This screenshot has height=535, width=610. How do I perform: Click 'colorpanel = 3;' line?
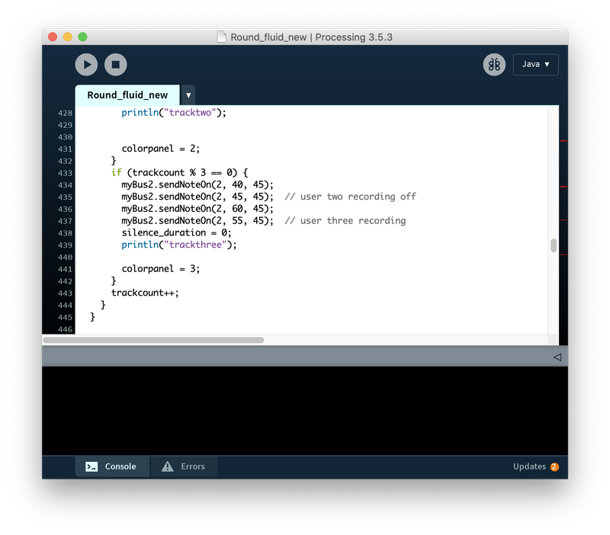click(161, 269)
